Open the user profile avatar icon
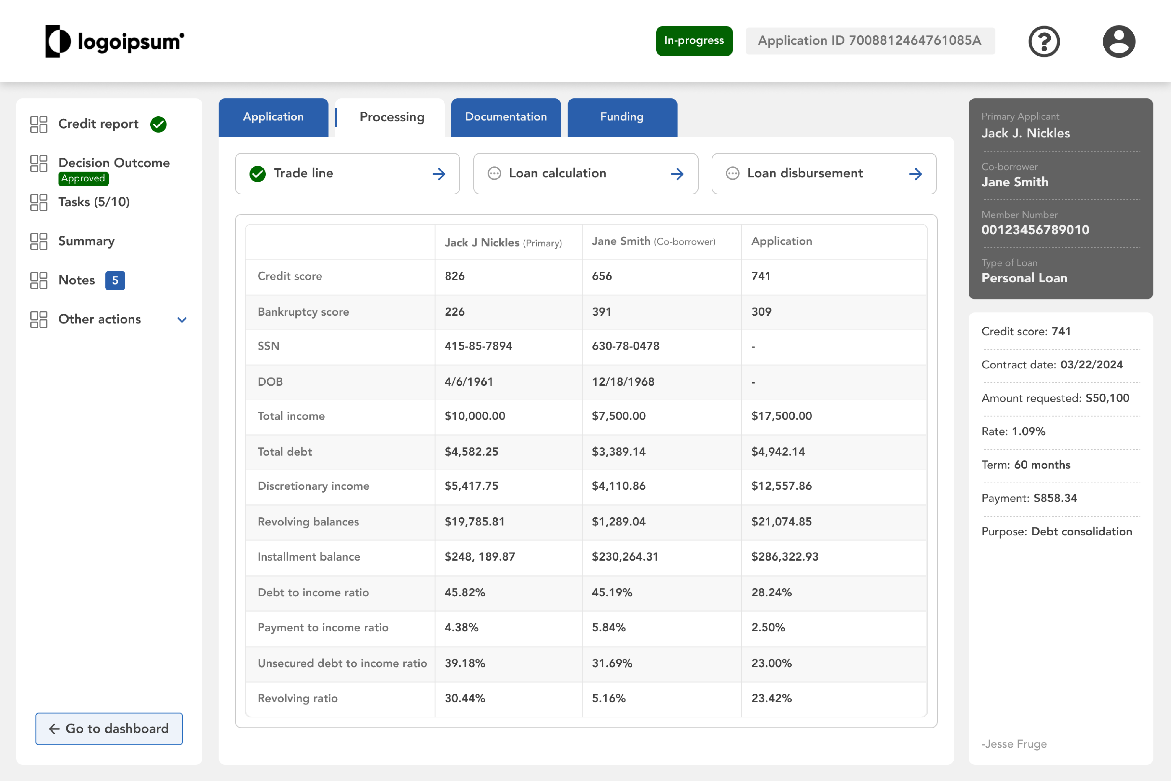 pos(1118,41)
